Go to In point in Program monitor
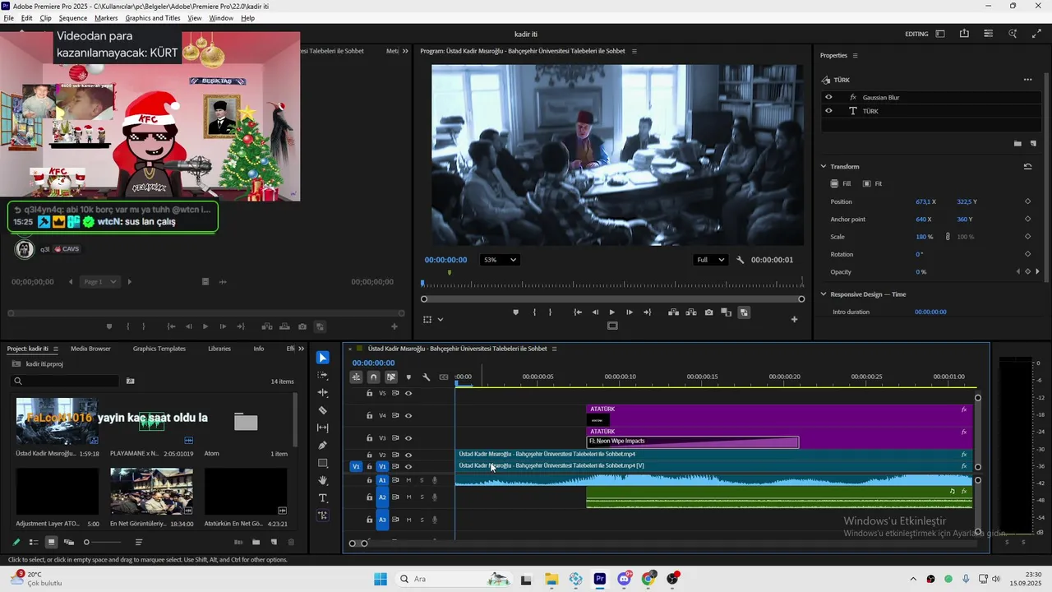 pyautogui.click(x=578, y=312)
